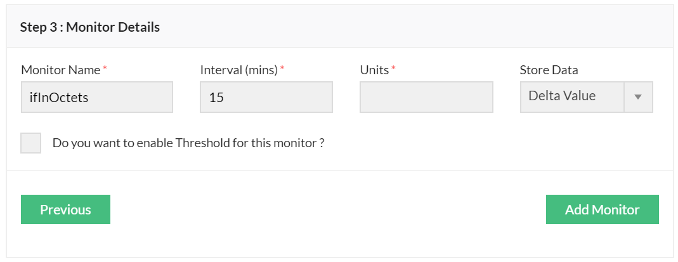Enable the Threshold checkbox
Viewport: 678px width, 262px height.
coord(31,143)
